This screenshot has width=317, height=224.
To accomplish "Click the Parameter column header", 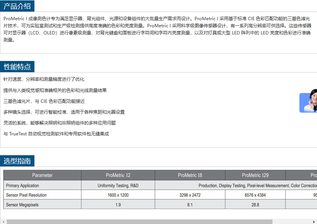I will 42,175.
